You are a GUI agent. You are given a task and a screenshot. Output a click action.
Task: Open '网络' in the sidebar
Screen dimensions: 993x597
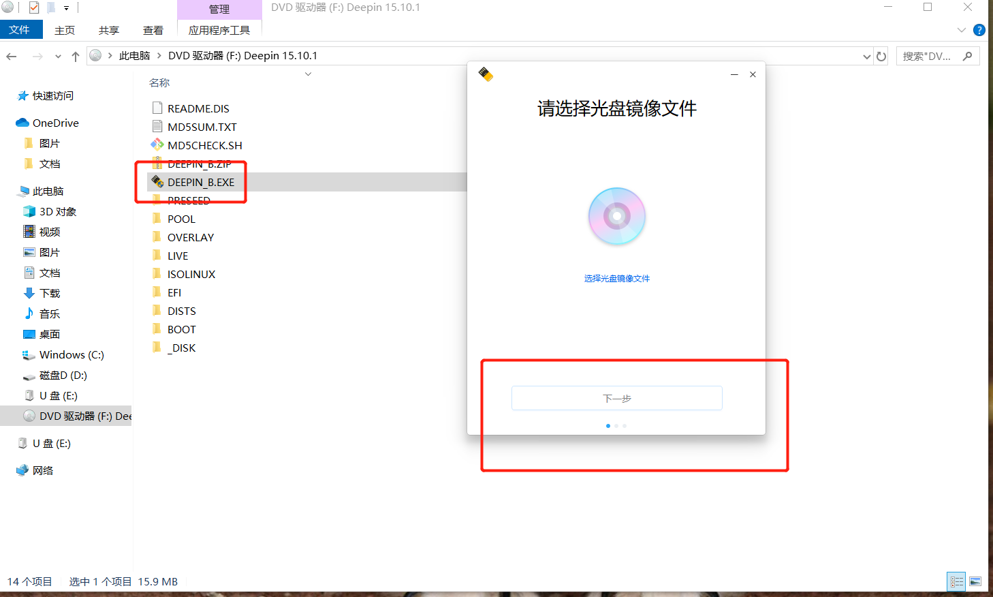(x=43, y=470)
